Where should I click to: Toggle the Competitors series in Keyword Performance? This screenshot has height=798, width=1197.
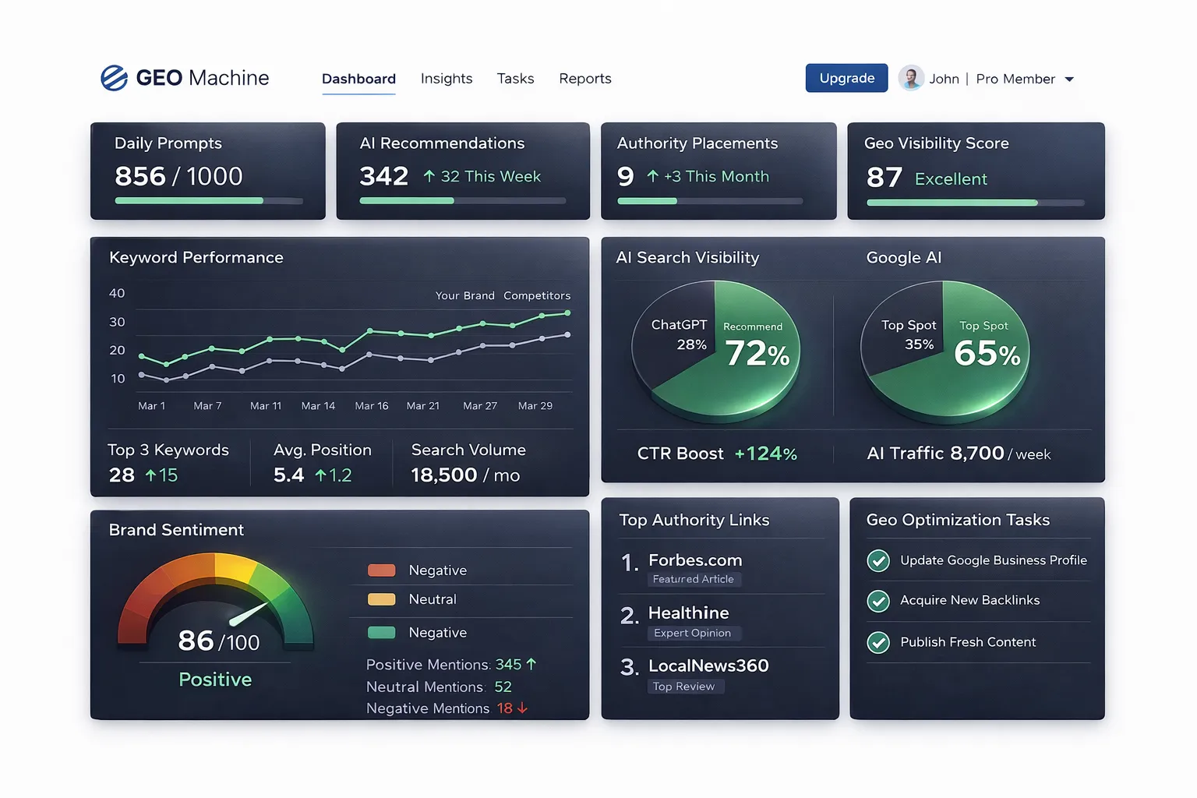pyautogui.click(x=536, y=295)
